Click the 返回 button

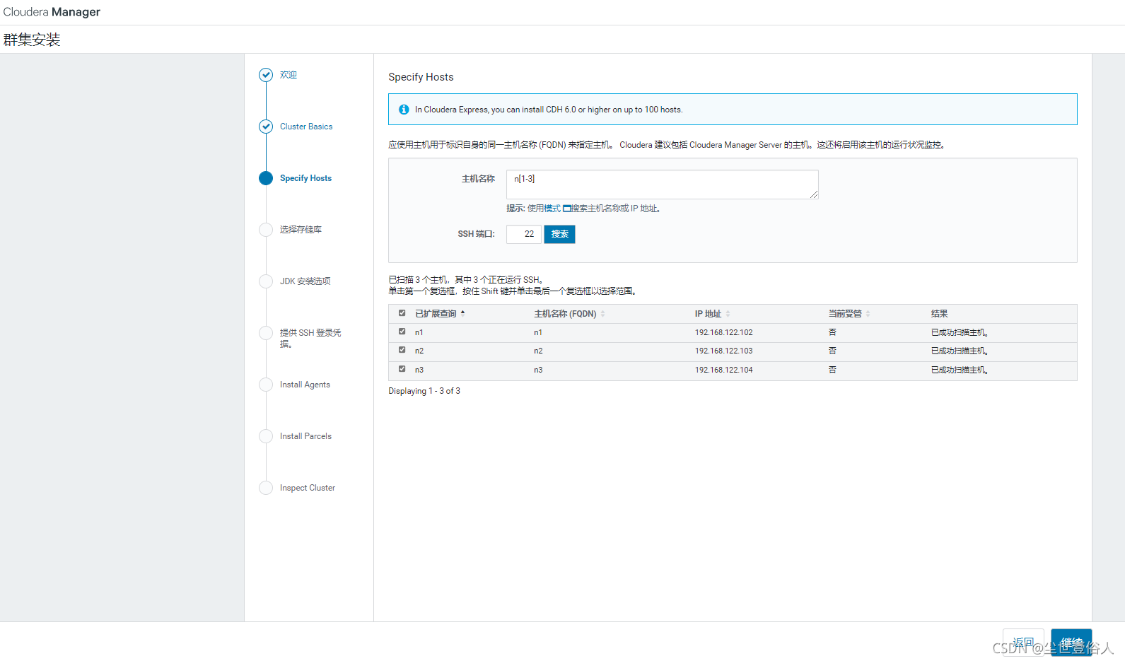(1023, 642)
